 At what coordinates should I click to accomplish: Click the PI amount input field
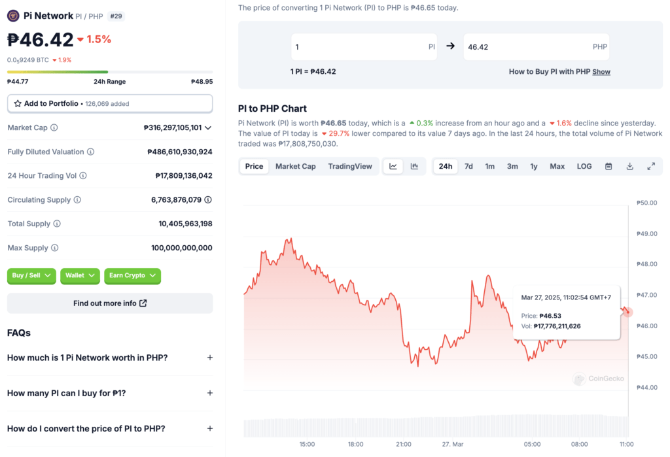click(364, 46)
